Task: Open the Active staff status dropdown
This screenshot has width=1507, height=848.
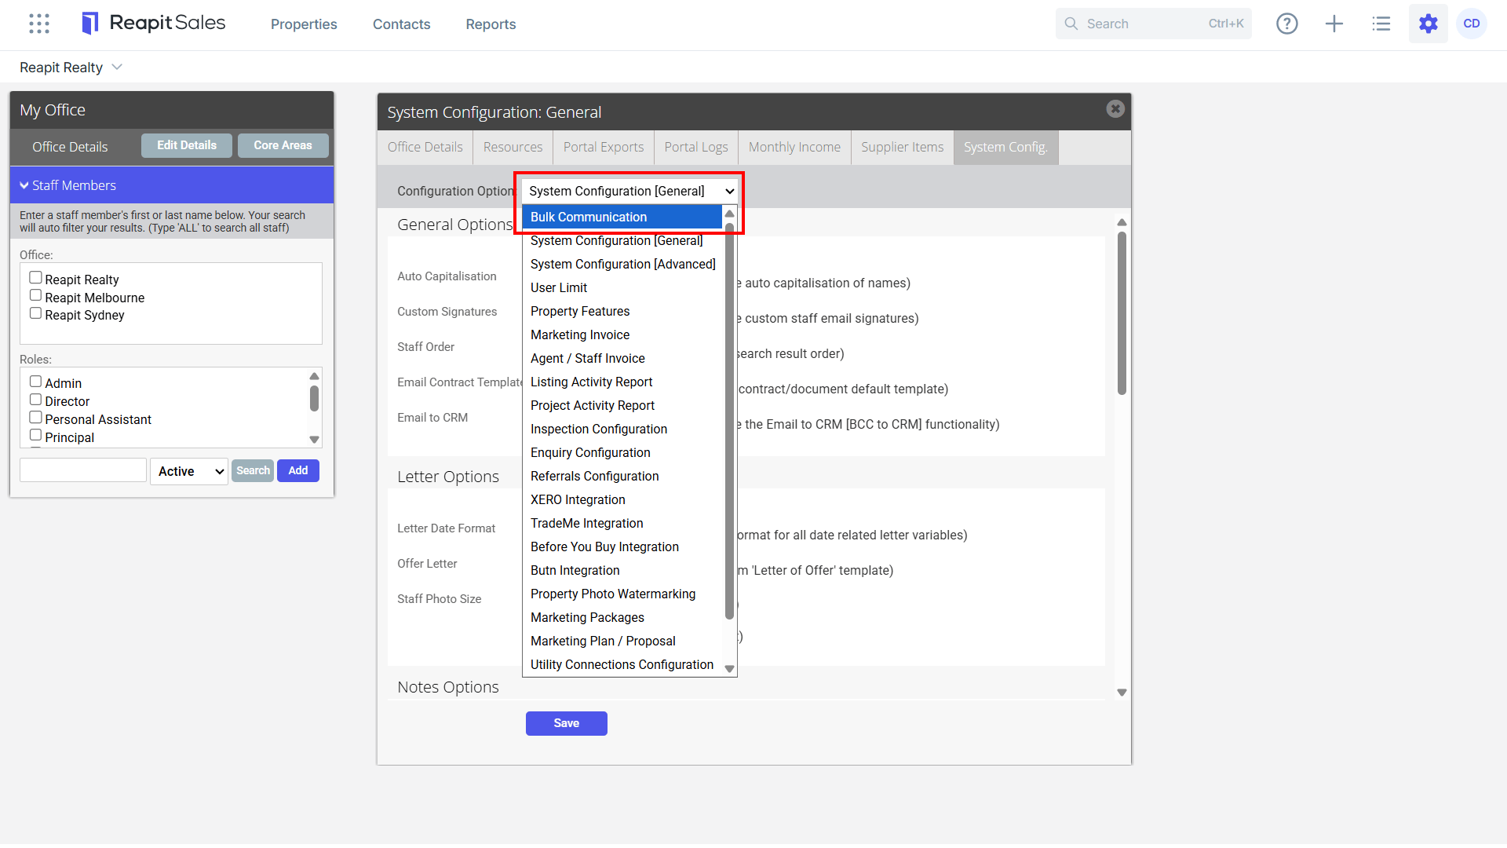Action: [189, 471]
